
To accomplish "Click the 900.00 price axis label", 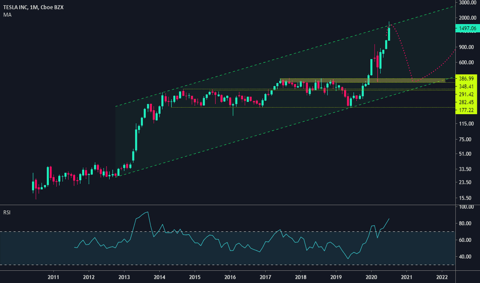I will point(466,47).
